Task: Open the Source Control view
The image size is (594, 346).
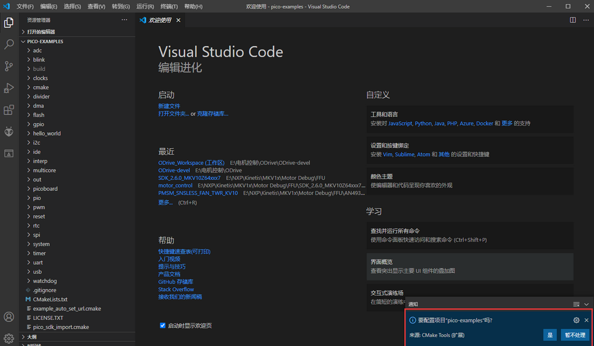Action: pos(9,67)
